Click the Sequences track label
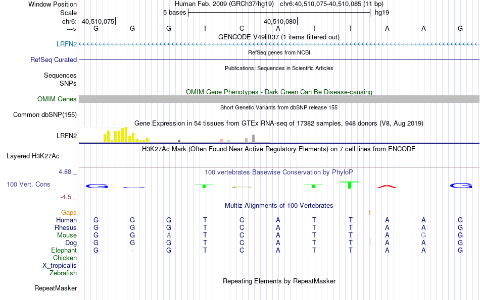The image size is (480, 300). [60, 76]
